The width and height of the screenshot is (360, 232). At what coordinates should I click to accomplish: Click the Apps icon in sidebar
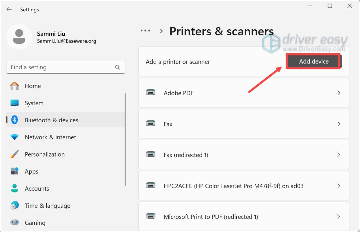coord(14,171)
